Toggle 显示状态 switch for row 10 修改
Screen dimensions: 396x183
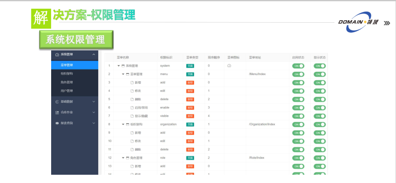point(320,141)
